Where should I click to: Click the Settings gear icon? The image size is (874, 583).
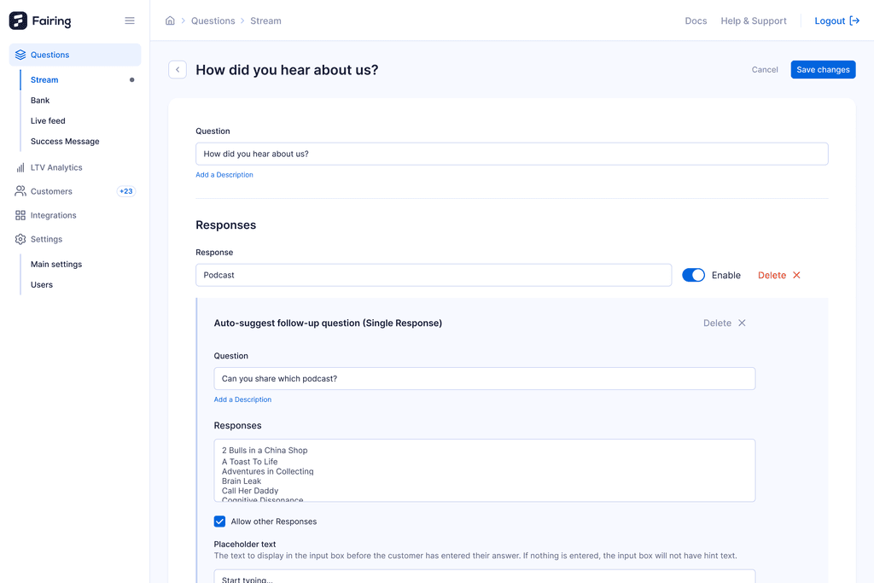pyautogui.click(x=19, y=239)
